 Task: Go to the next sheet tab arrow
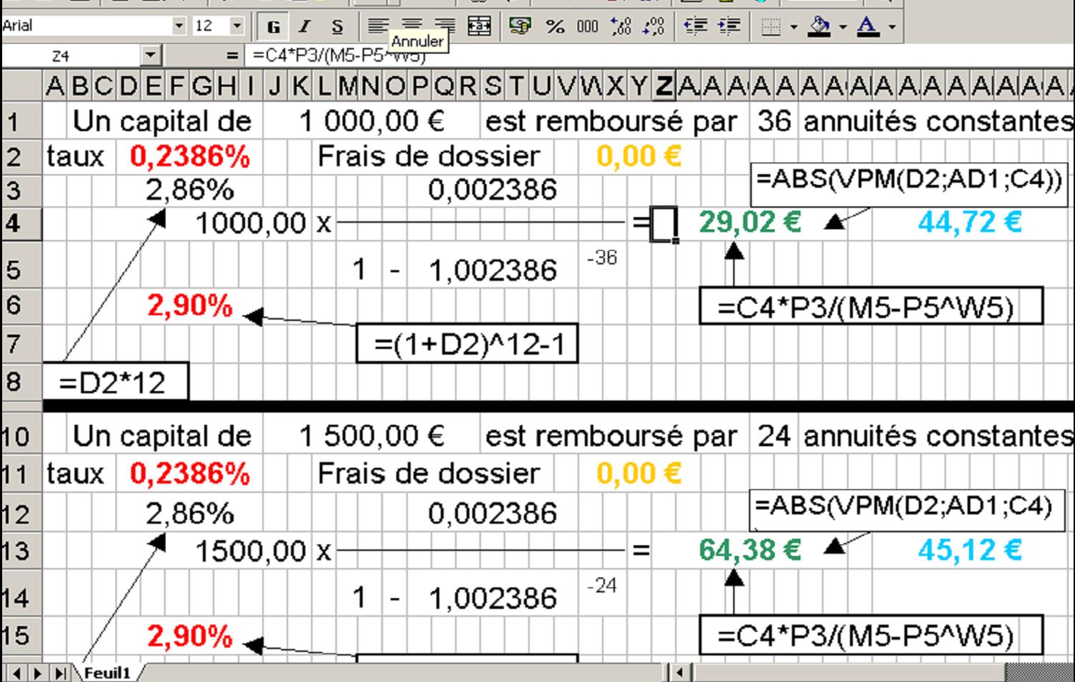(x=37, y=673)
